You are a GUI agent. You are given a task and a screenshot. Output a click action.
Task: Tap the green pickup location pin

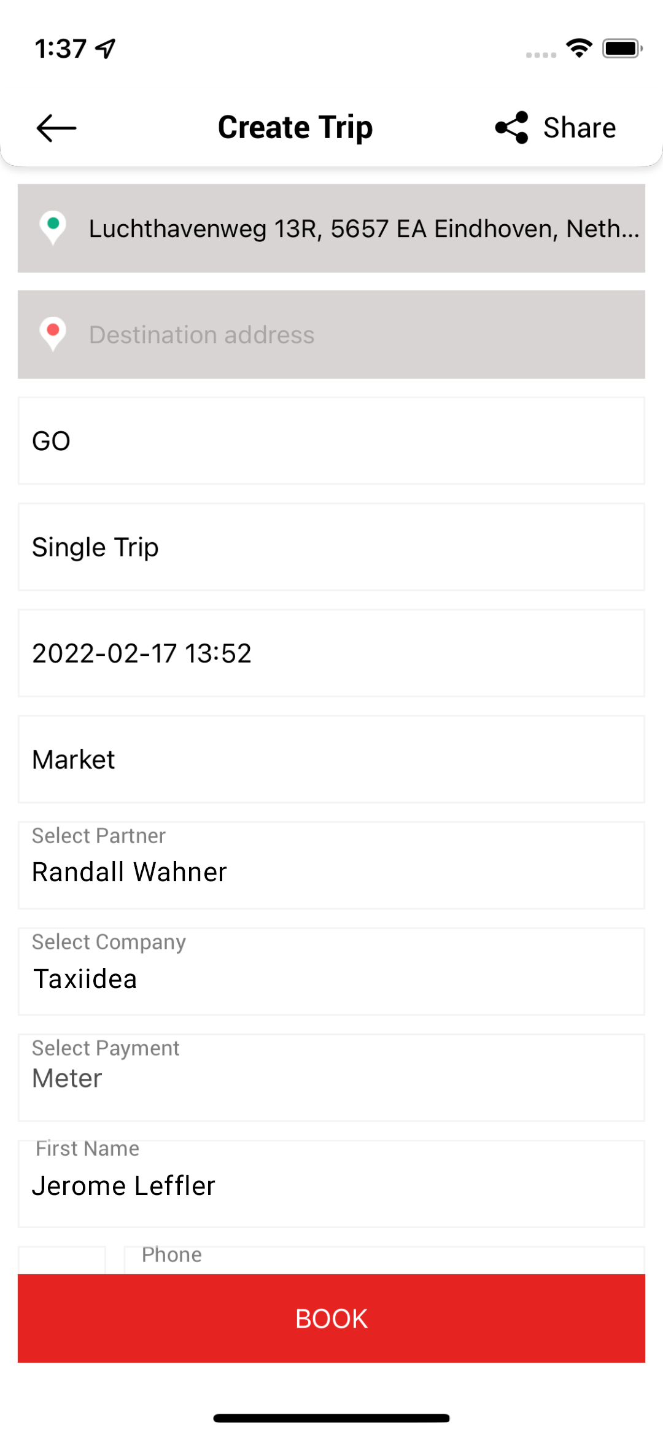pyautogui.click(x=53, y=227)
